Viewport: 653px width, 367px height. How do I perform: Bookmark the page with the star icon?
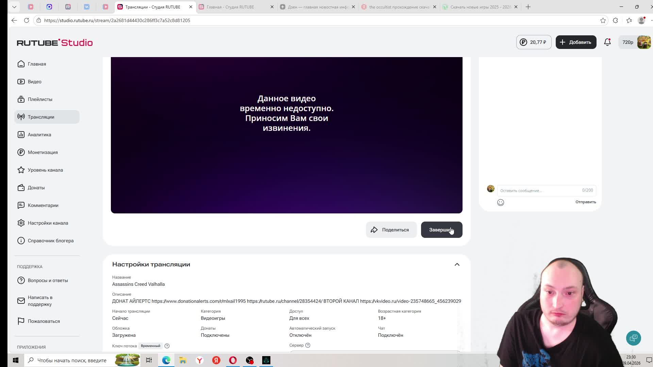pos(603,20)
